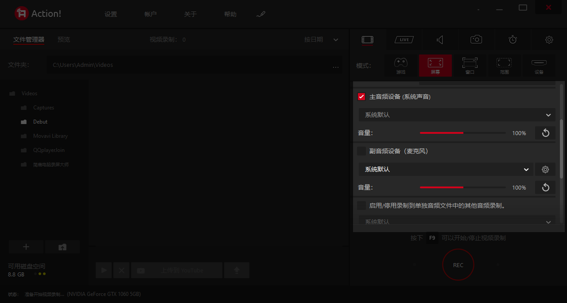
Task: Reset the main audio volume slider
Action: click(545, 132)
